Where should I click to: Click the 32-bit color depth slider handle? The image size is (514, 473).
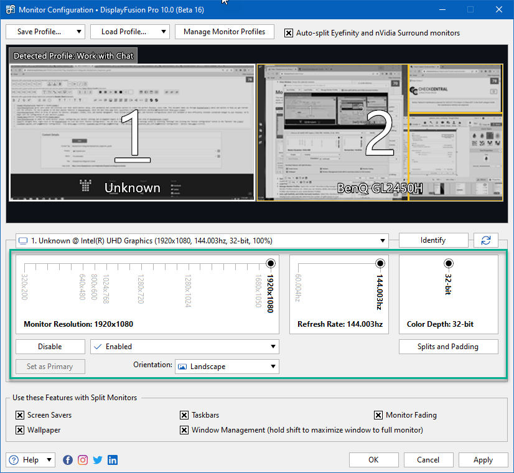[449, 263]
